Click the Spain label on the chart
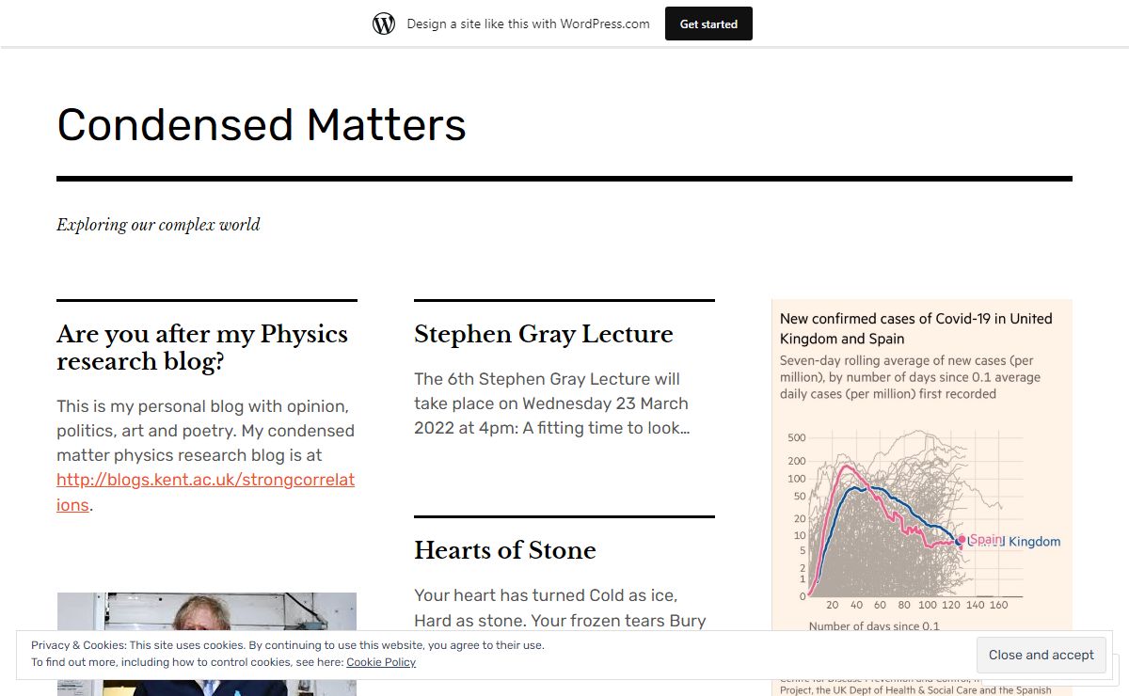1129x696 pixels. click(985, 539)
